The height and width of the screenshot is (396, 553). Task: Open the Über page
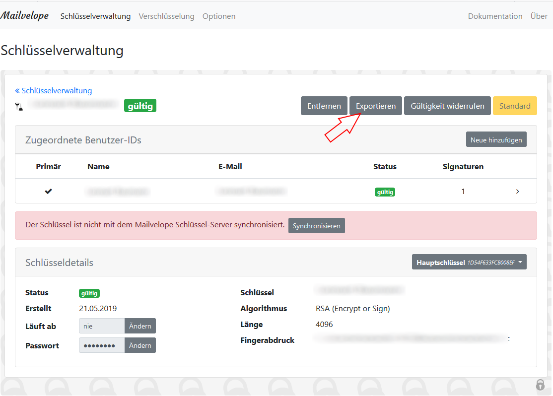(539, 16)
